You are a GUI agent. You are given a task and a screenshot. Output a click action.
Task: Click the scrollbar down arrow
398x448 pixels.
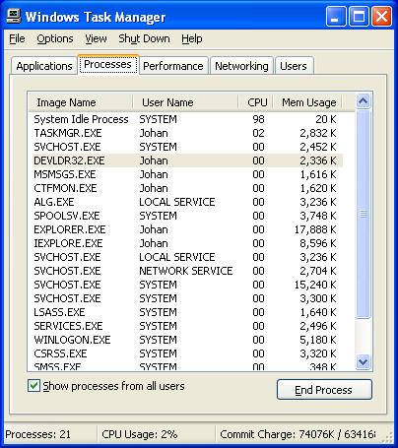click(363, 361)
